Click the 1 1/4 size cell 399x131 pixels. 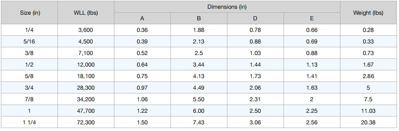(x=30, y=122)
